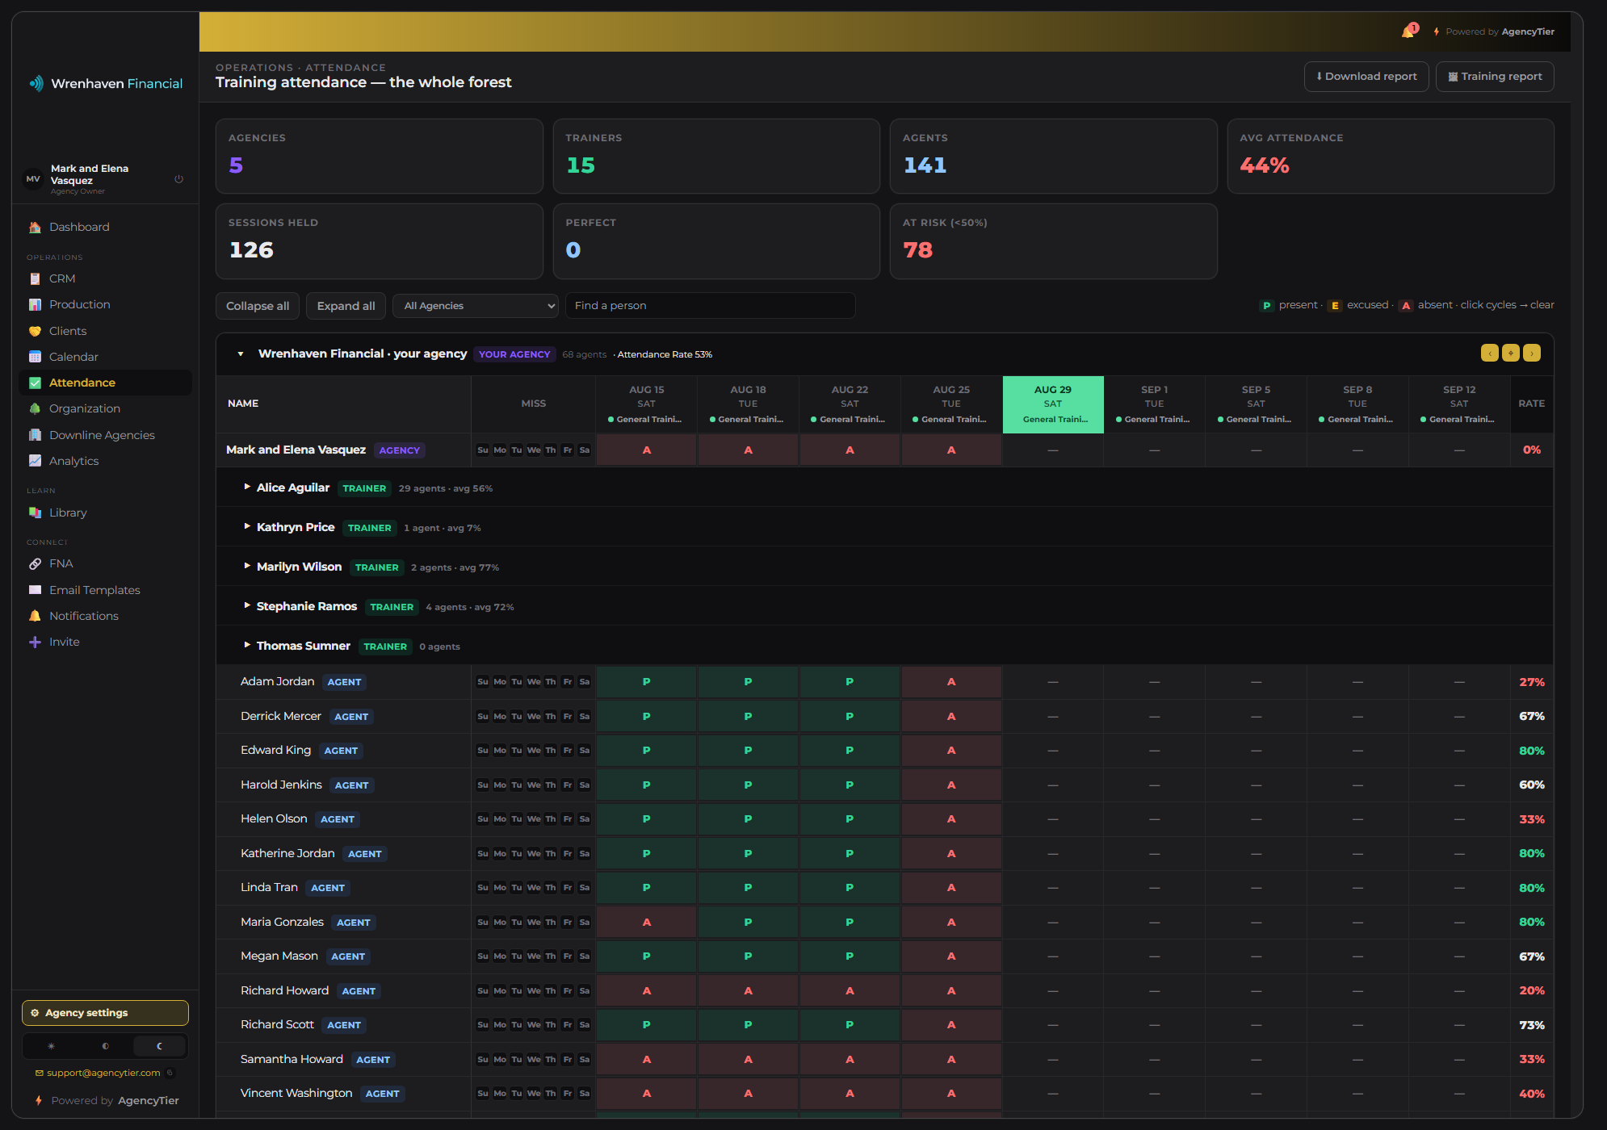Select dark moon theme toggle
Viewport: 1607px width, 1130px height.
(159, 1046)
